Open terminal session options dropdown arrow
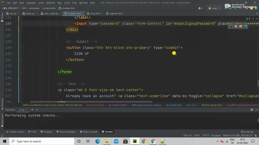This screenshot has width=259, height=145. (x=37, y=110)
